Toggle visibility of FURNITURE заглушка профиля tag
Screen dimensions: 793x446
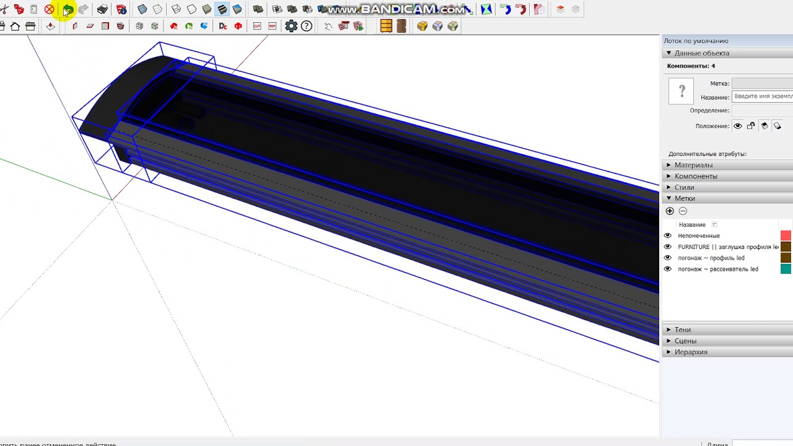pos(668,247)
